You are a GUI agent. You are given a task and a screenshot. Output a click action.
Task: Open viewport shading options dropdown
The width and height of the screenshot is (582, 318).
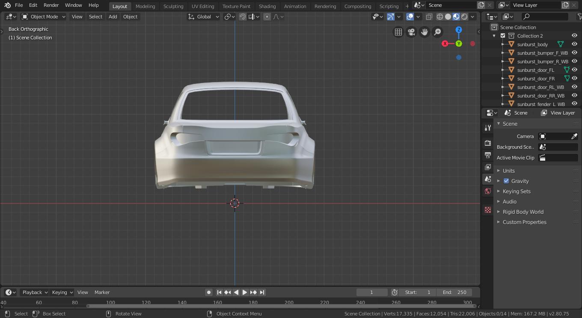point(473,17)
